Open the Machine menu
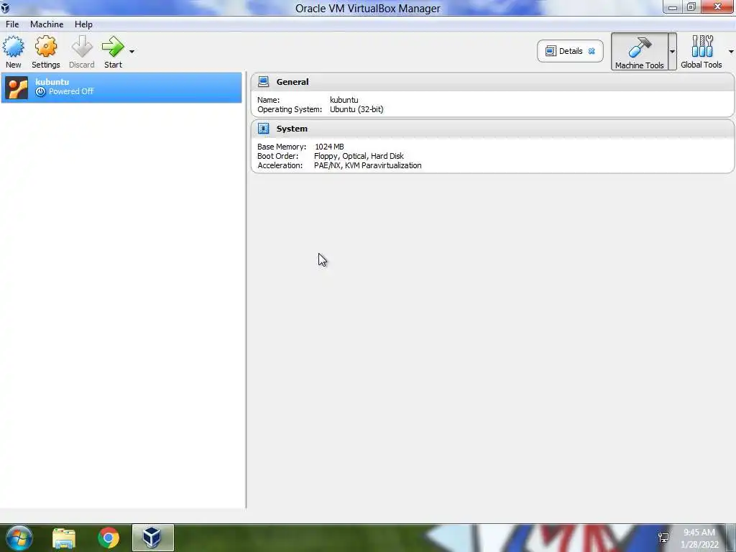This screenshot has width=736, height=552. pos(47,24)
